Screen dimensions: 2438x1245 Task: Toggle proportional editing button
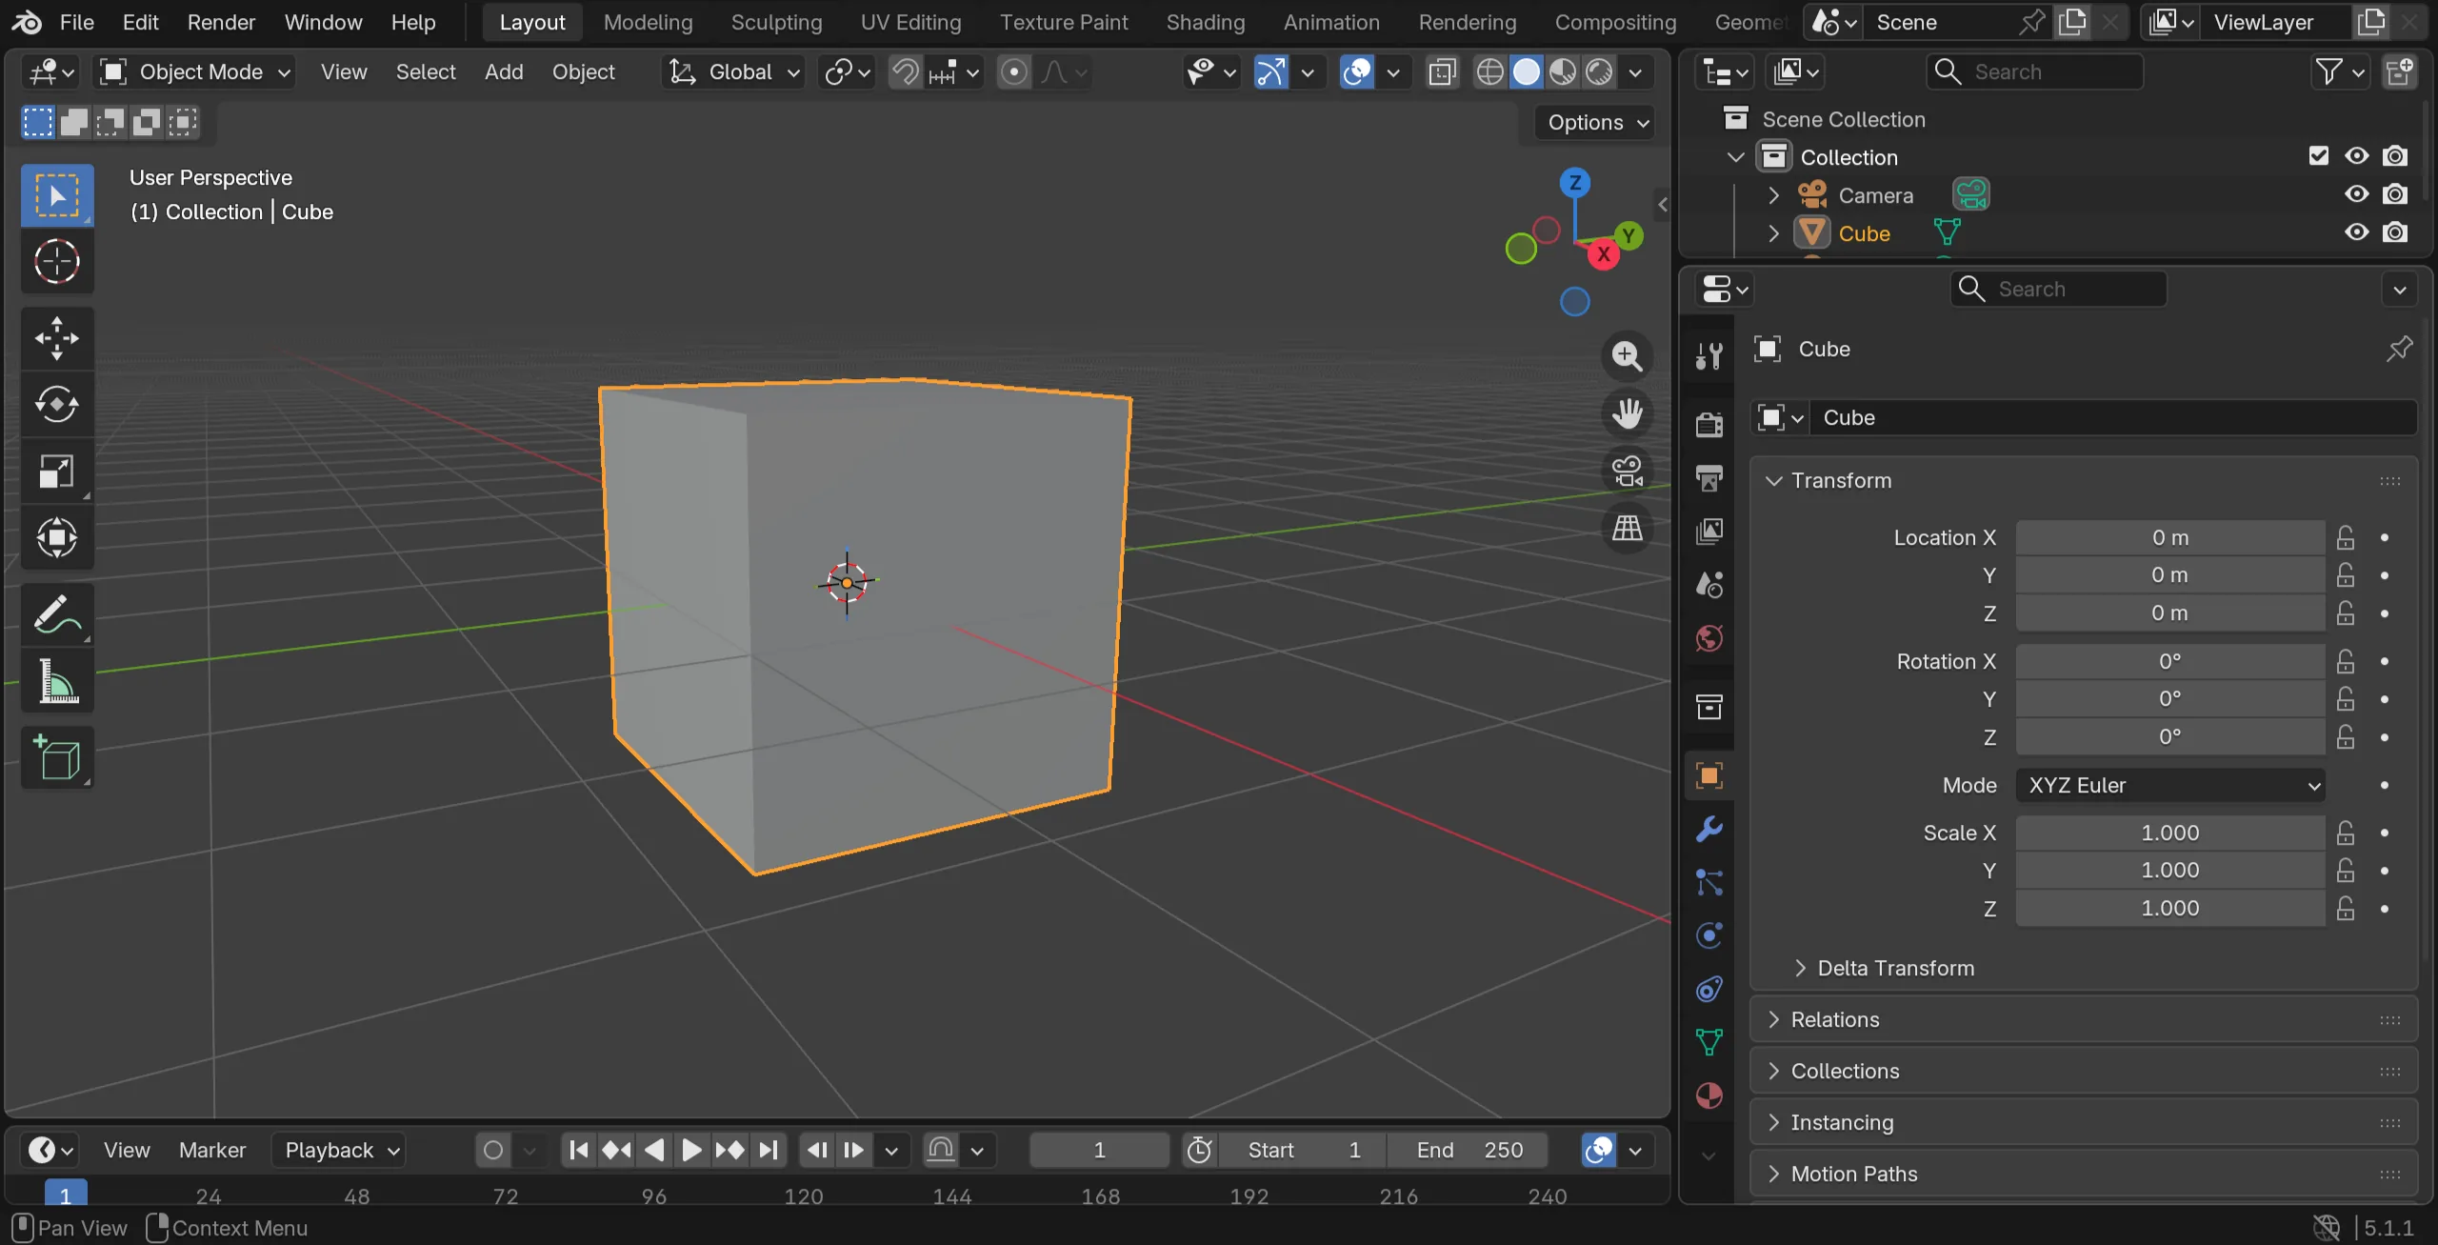coord(1014,72)
